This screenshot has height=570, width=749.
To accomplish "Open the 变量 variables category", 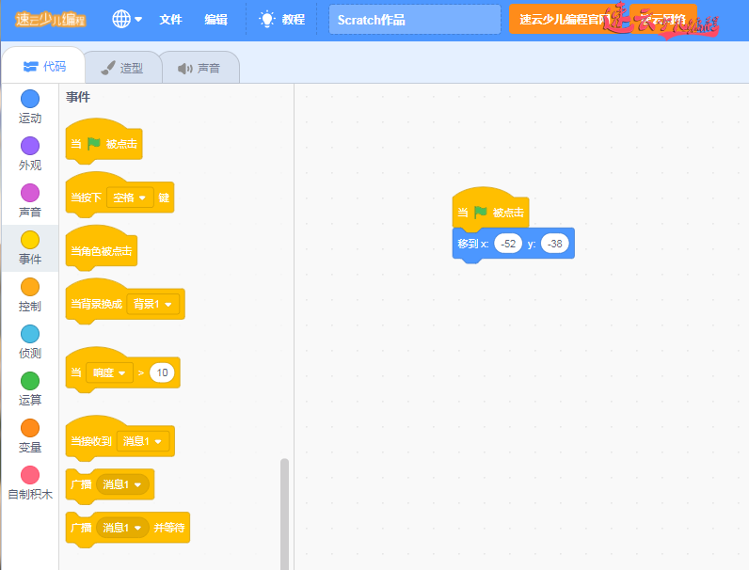I will click(x=30, y=428).
